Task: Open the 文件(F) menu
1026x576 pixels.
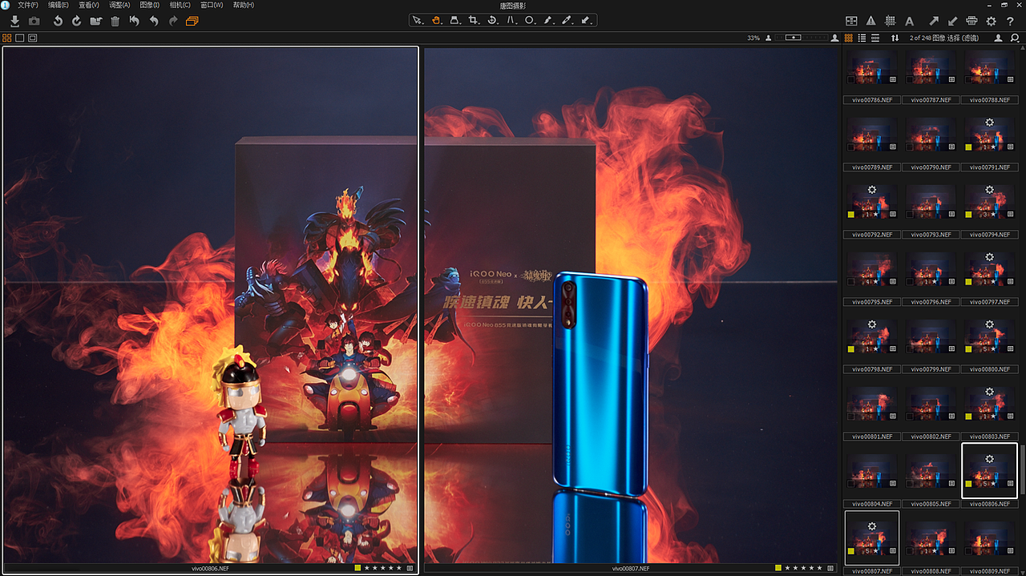Action: point(28,5)
